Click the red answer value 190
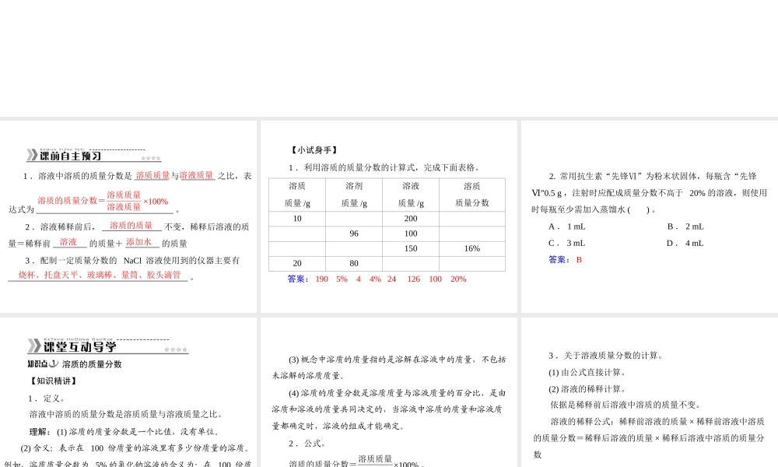This screenshot has width=778, height=467. point(321,279)
